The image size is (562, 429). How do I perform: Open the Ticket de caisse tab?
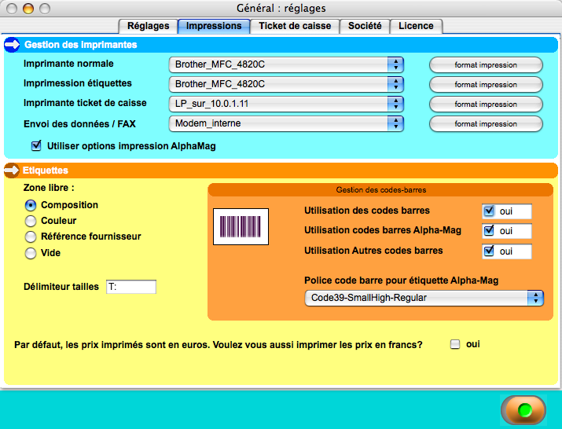point(295,26)
